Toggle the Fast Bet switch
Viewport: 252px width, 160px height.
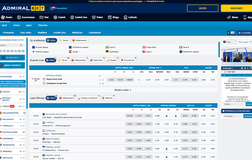[x=224, y=72]
